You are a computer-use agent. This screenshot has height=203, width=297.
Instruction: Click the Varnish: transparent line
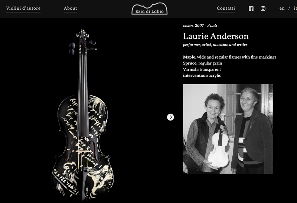tap(202, 69)
